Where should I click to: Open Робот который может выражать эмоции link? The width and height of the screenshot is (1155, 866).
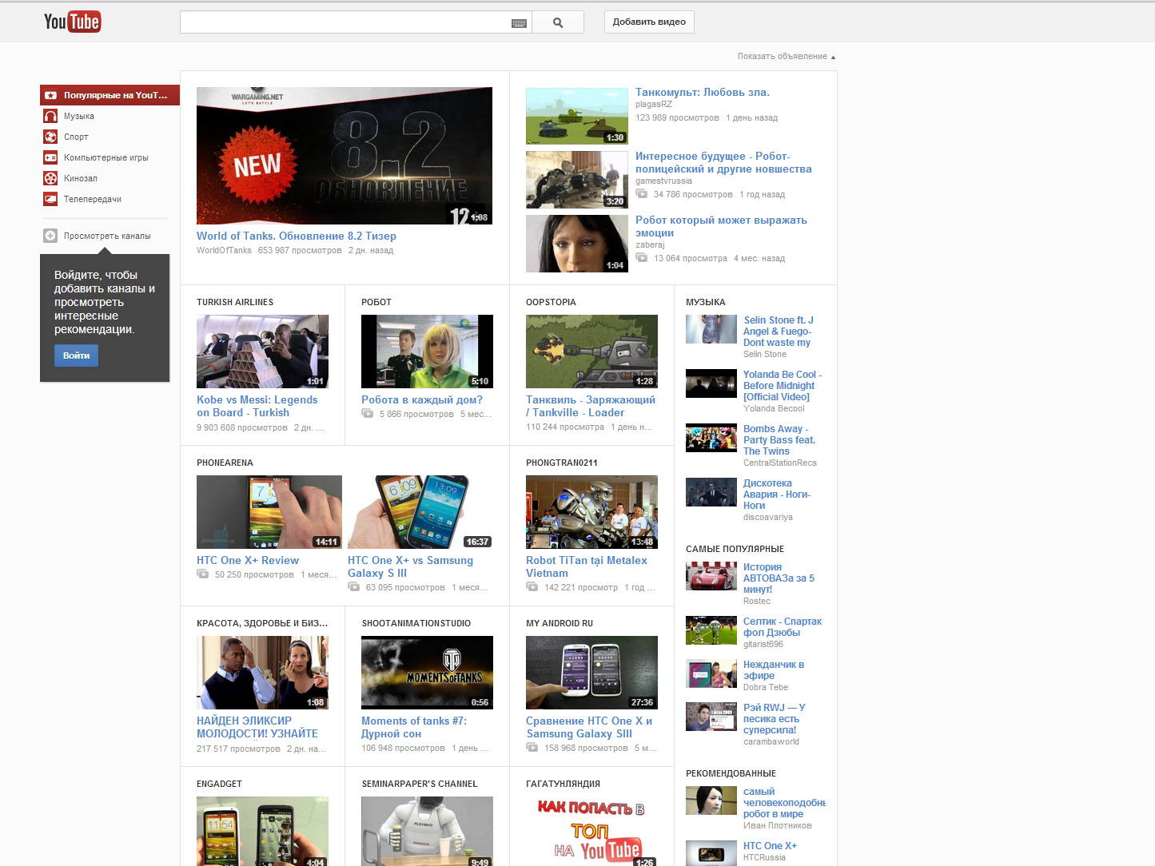coord(721,226)
